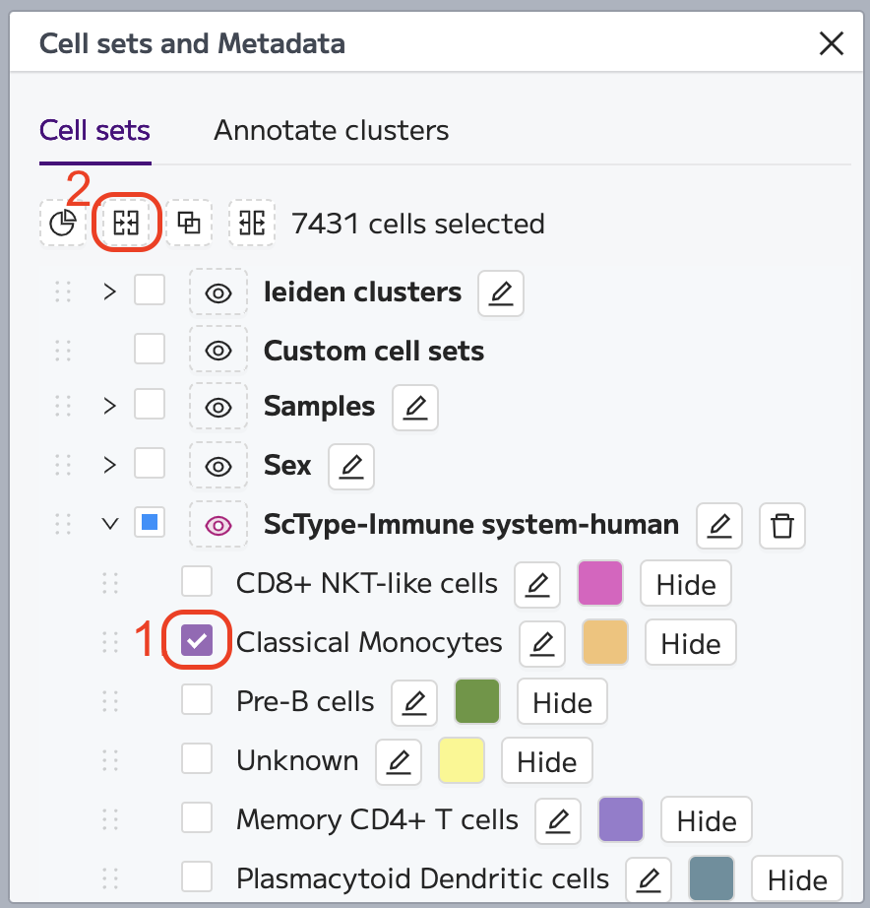
Task: Click the overlapping squares intersect icon
Action: tap(189, 223)
